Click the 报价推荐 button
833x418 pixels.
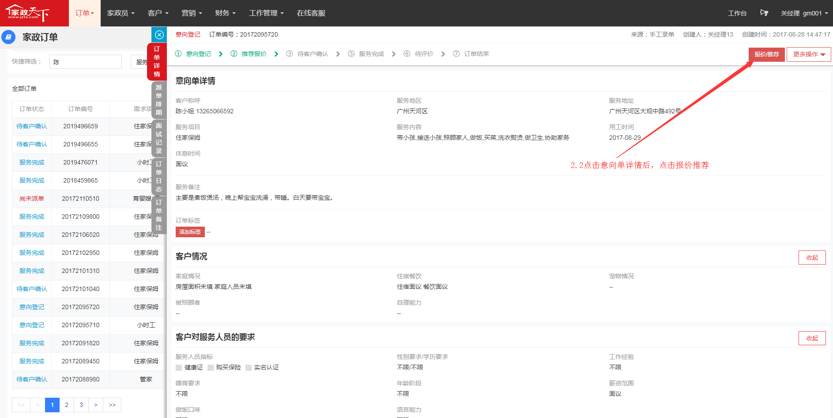(x=767, y=54)
